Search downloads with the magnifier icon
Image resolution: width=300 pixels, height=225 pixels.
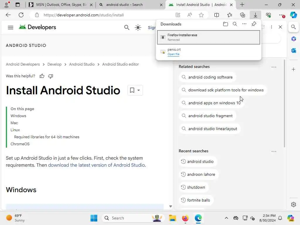(235, 24)
